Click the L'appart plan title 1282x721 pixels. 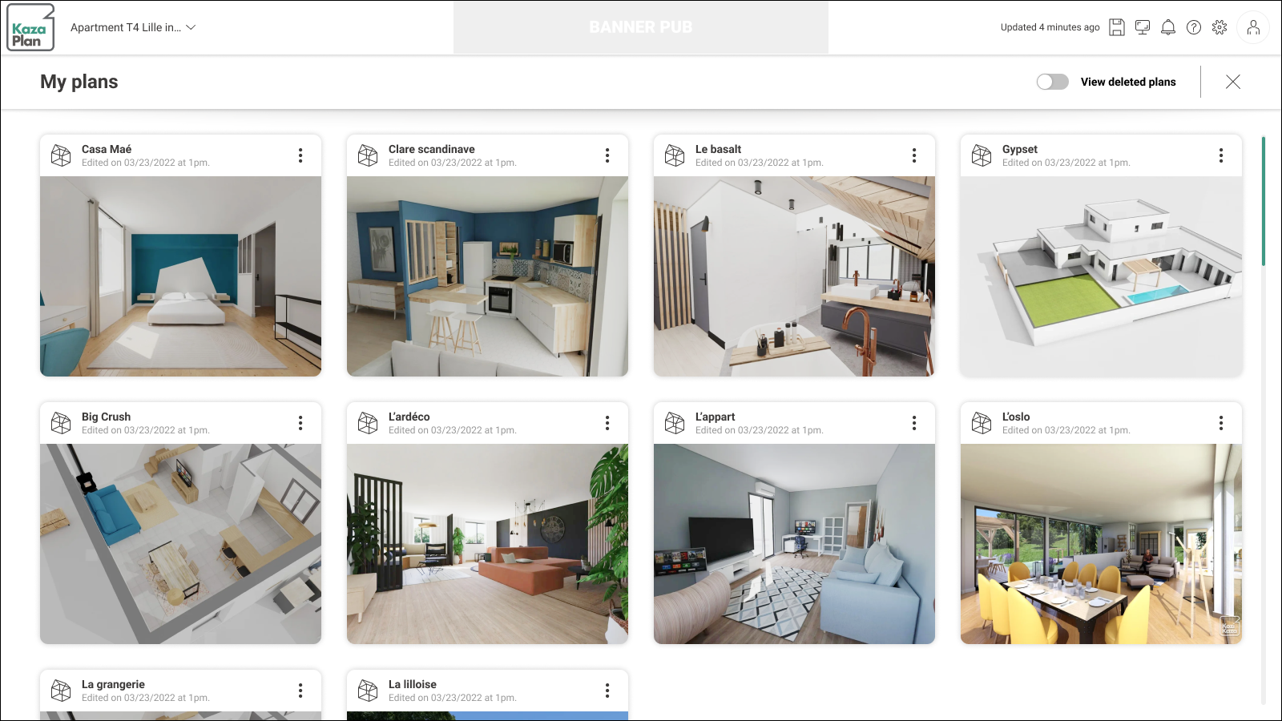click(715, 417)
